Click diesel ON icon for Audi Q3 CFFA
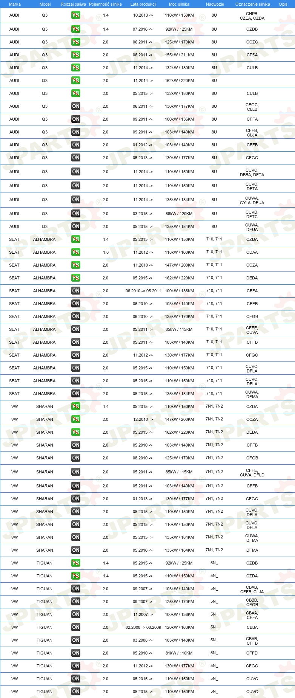The height and width of the screenshot is (698, 295). pos(76,119)
